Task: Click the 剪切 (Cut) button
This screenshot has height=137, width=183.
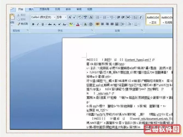Action: pos(22,15)
